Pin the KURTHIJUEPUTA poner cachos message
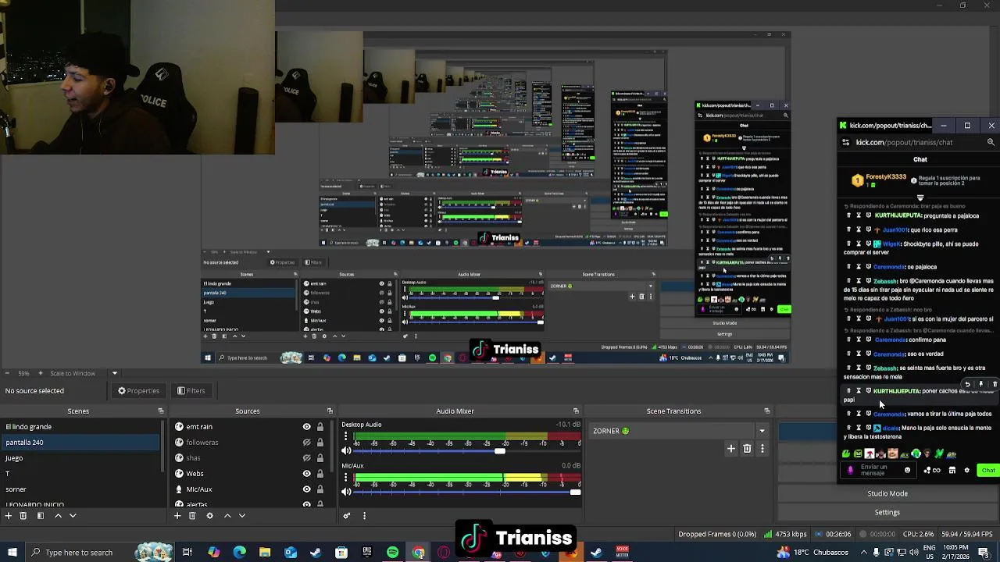The width and height of the screenshot is (1000, 562). pyautogui.click(x=981, y=384)
